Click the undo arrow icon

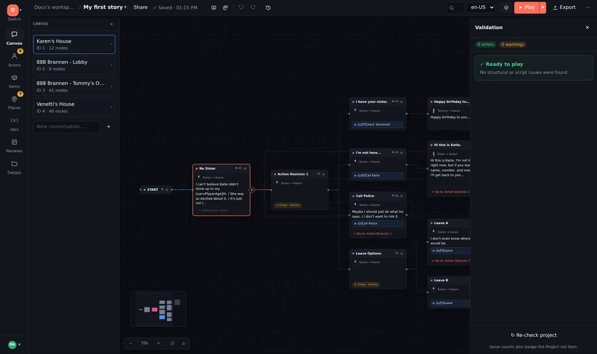[241, 7]
